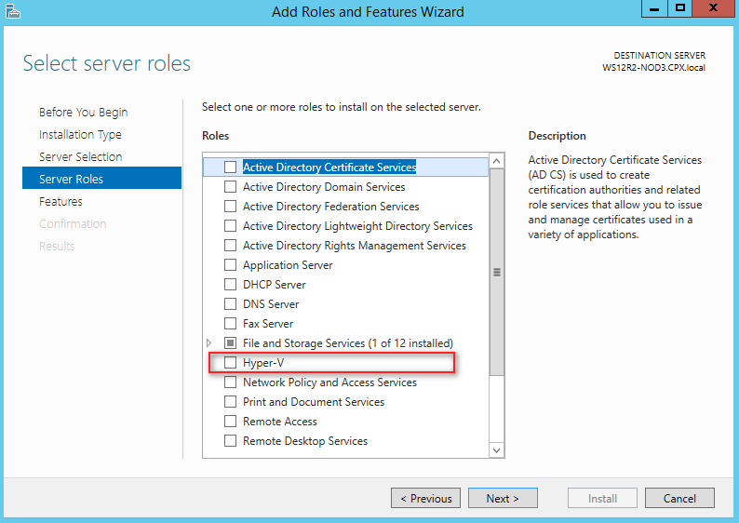Viewport: 739px width, 523px height.
Task: Select the Remote Desktop Services role row
Action: [346, 441]
